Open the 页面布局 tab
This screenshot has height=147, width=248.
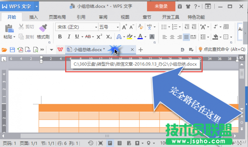57,17
